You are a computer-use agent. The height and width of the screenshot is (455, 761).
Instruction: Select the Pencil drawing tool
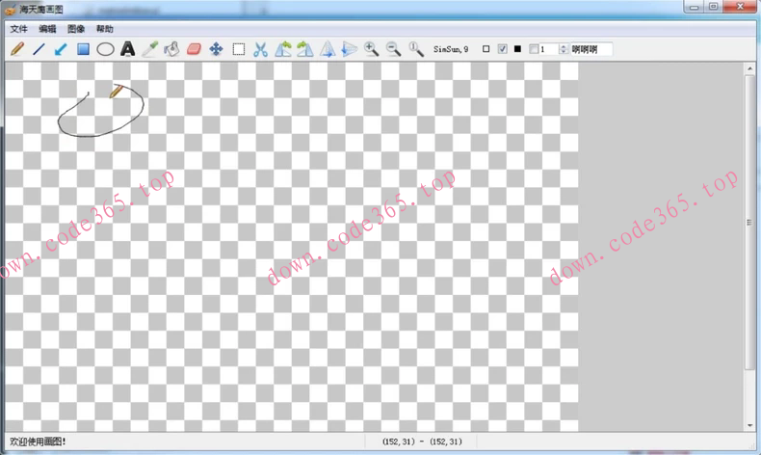click(17, 49)
